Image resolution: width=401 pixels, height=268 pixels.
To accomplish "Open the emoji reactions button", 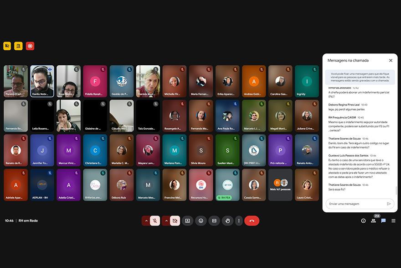I will [x=201, y=221].
